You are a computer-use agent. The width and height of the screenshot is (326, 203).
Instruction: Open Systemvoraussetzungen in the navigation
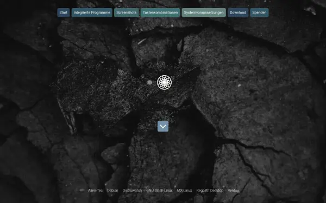[204, 12]
